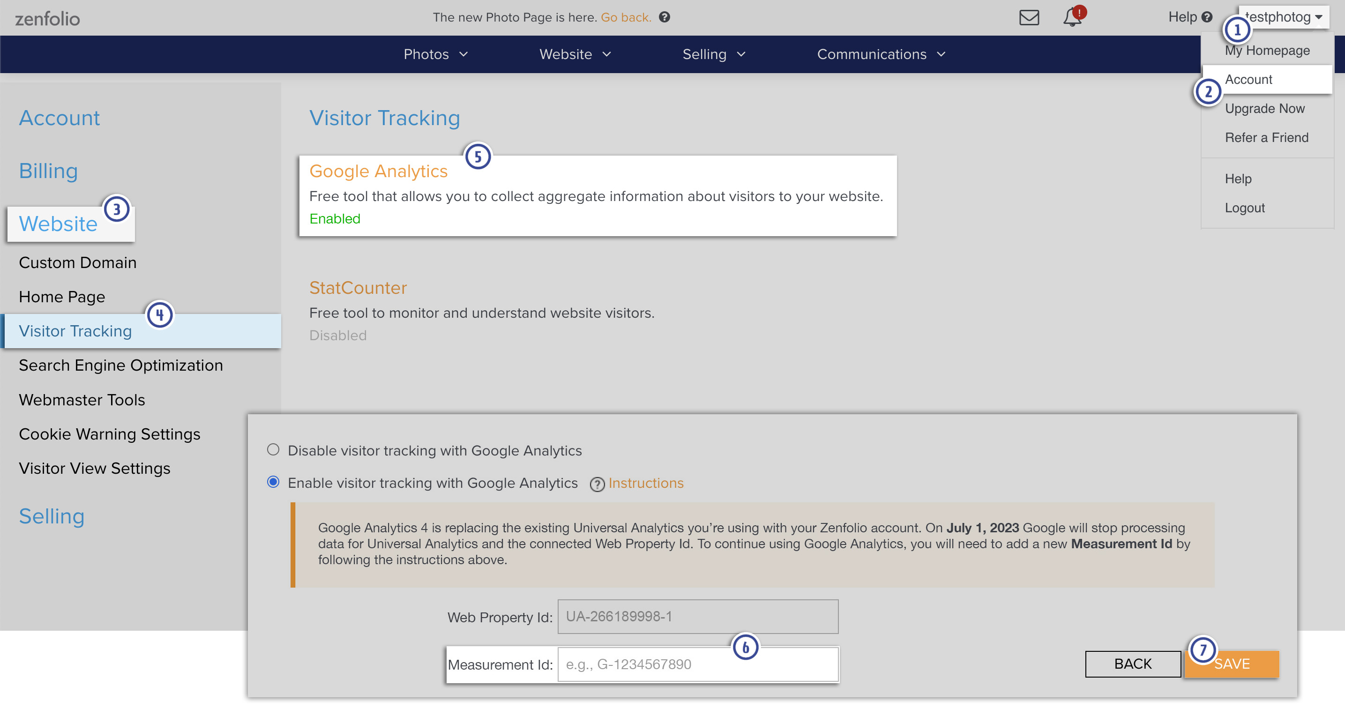Expand the Website navigation menu
This screenshot has height=716, width=1345.
point(575,54)
